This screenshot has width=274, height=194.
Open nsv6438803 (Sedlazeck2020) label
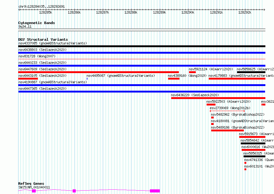[x=42, y=50]
